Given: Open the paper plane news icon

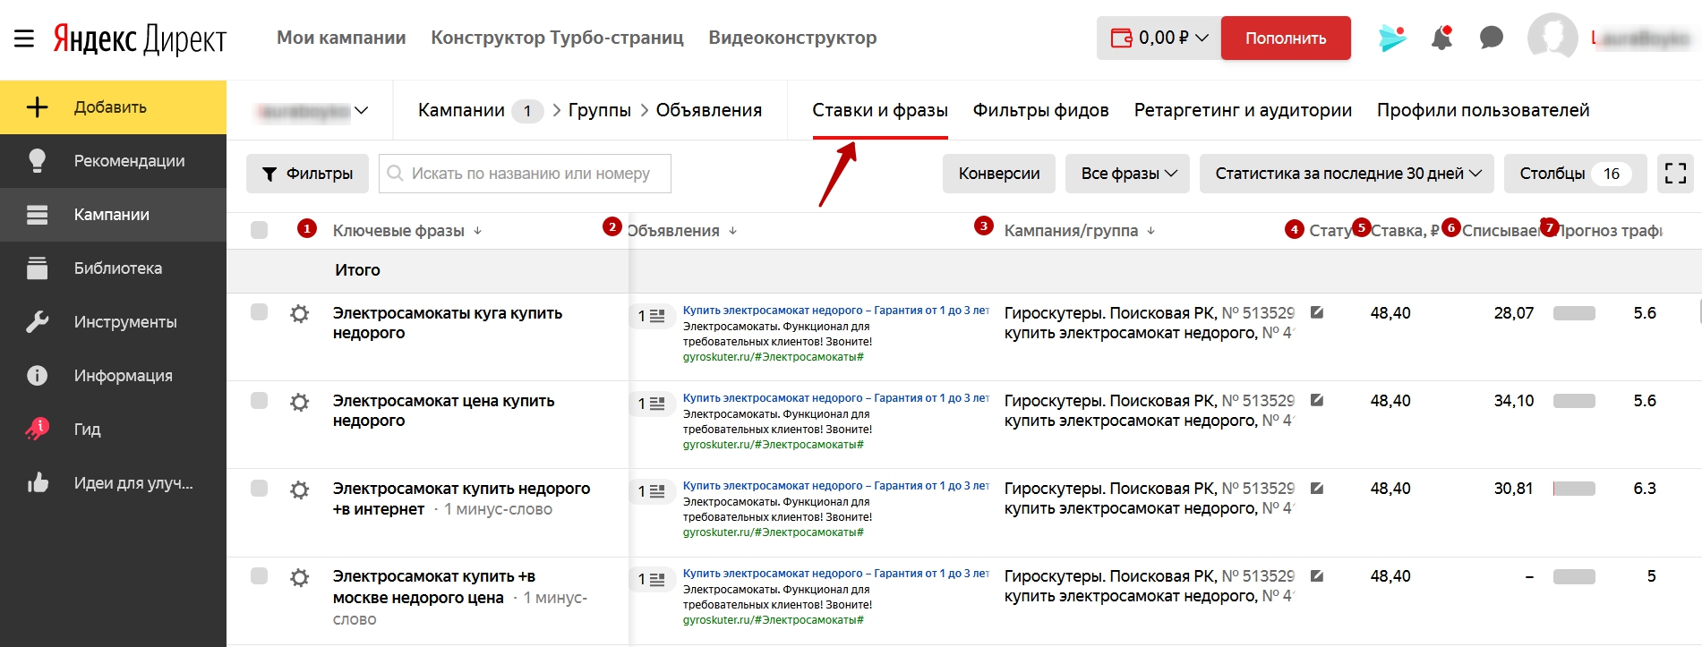Looking at the screenshot, I should pos(1392,38).
